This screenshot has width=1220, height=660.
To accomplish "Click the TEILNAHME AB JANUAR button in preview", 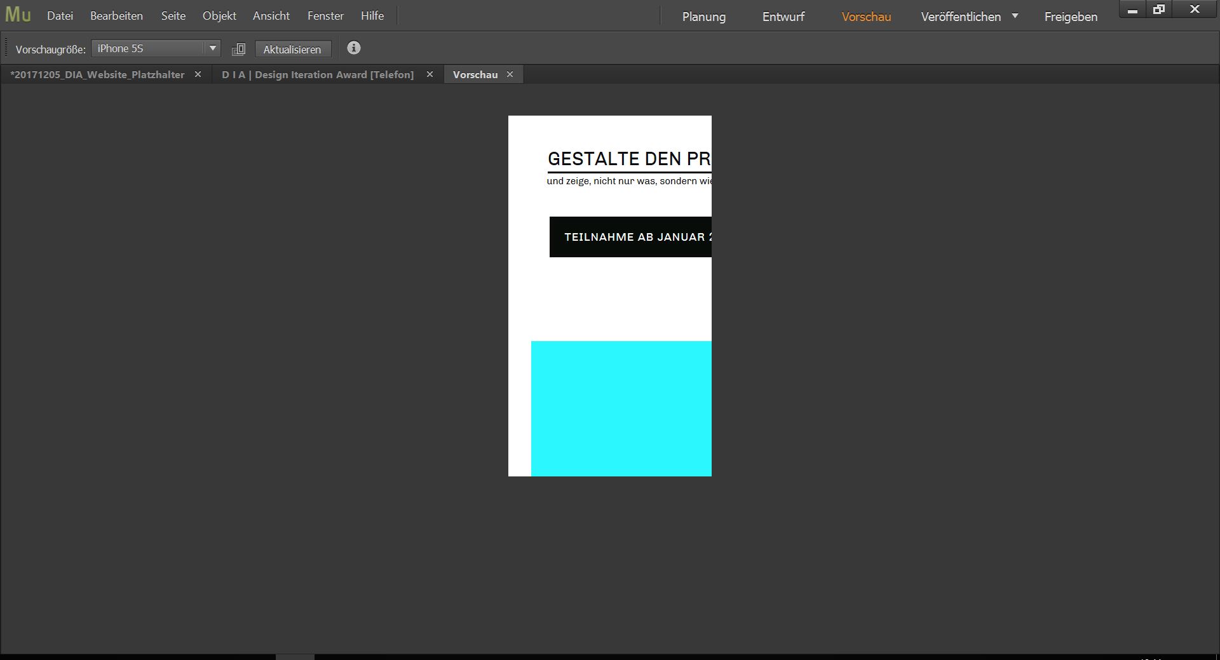I will [x=630, y=237].
